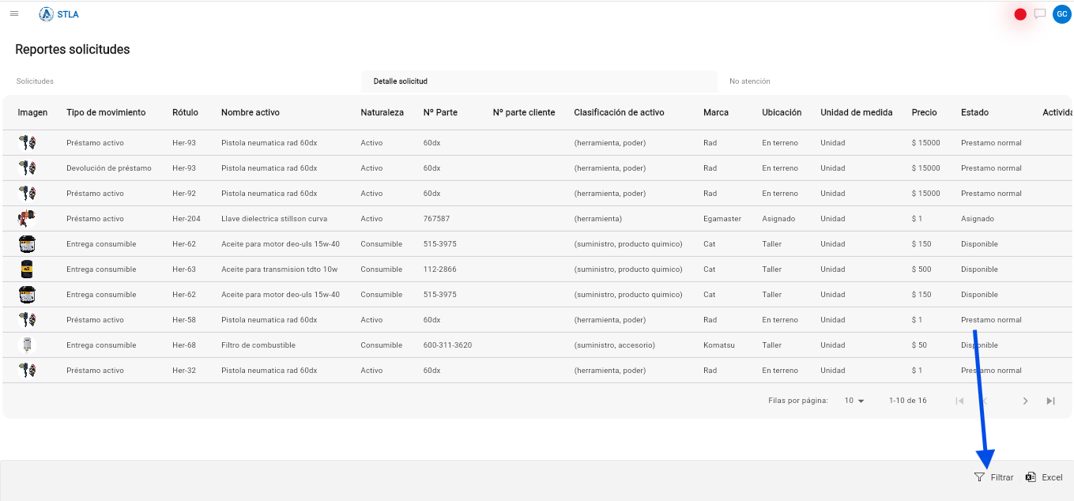
Task: Go to the first table page
Action: coord(959,401)
